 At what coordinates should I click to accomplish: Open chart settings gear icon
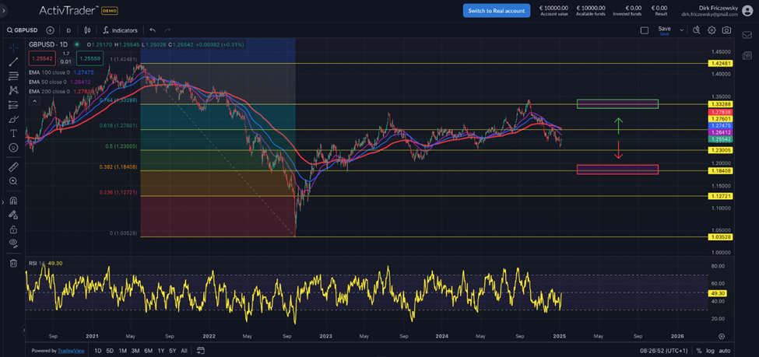point(712,30)
